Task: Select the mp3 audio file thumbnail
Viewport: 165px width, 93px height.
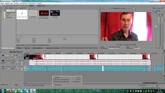Action: click(22, 14)
